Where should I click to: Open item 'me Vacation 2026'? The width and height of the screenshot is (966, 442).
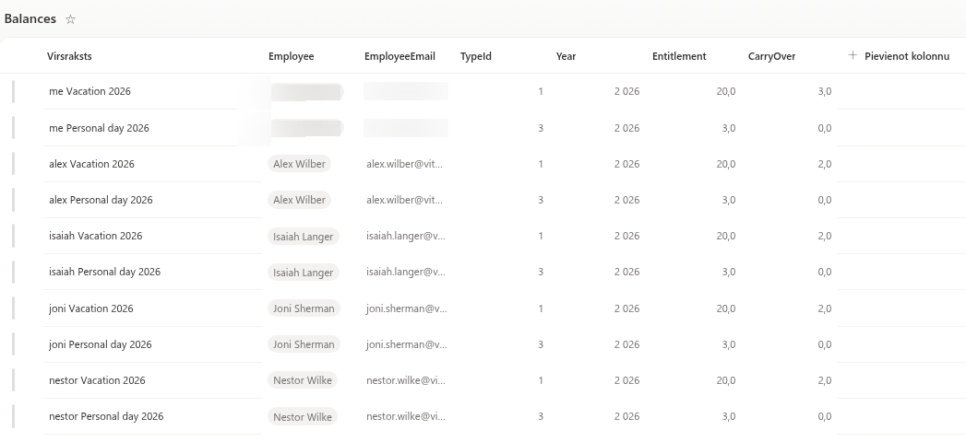coord(89,91)
